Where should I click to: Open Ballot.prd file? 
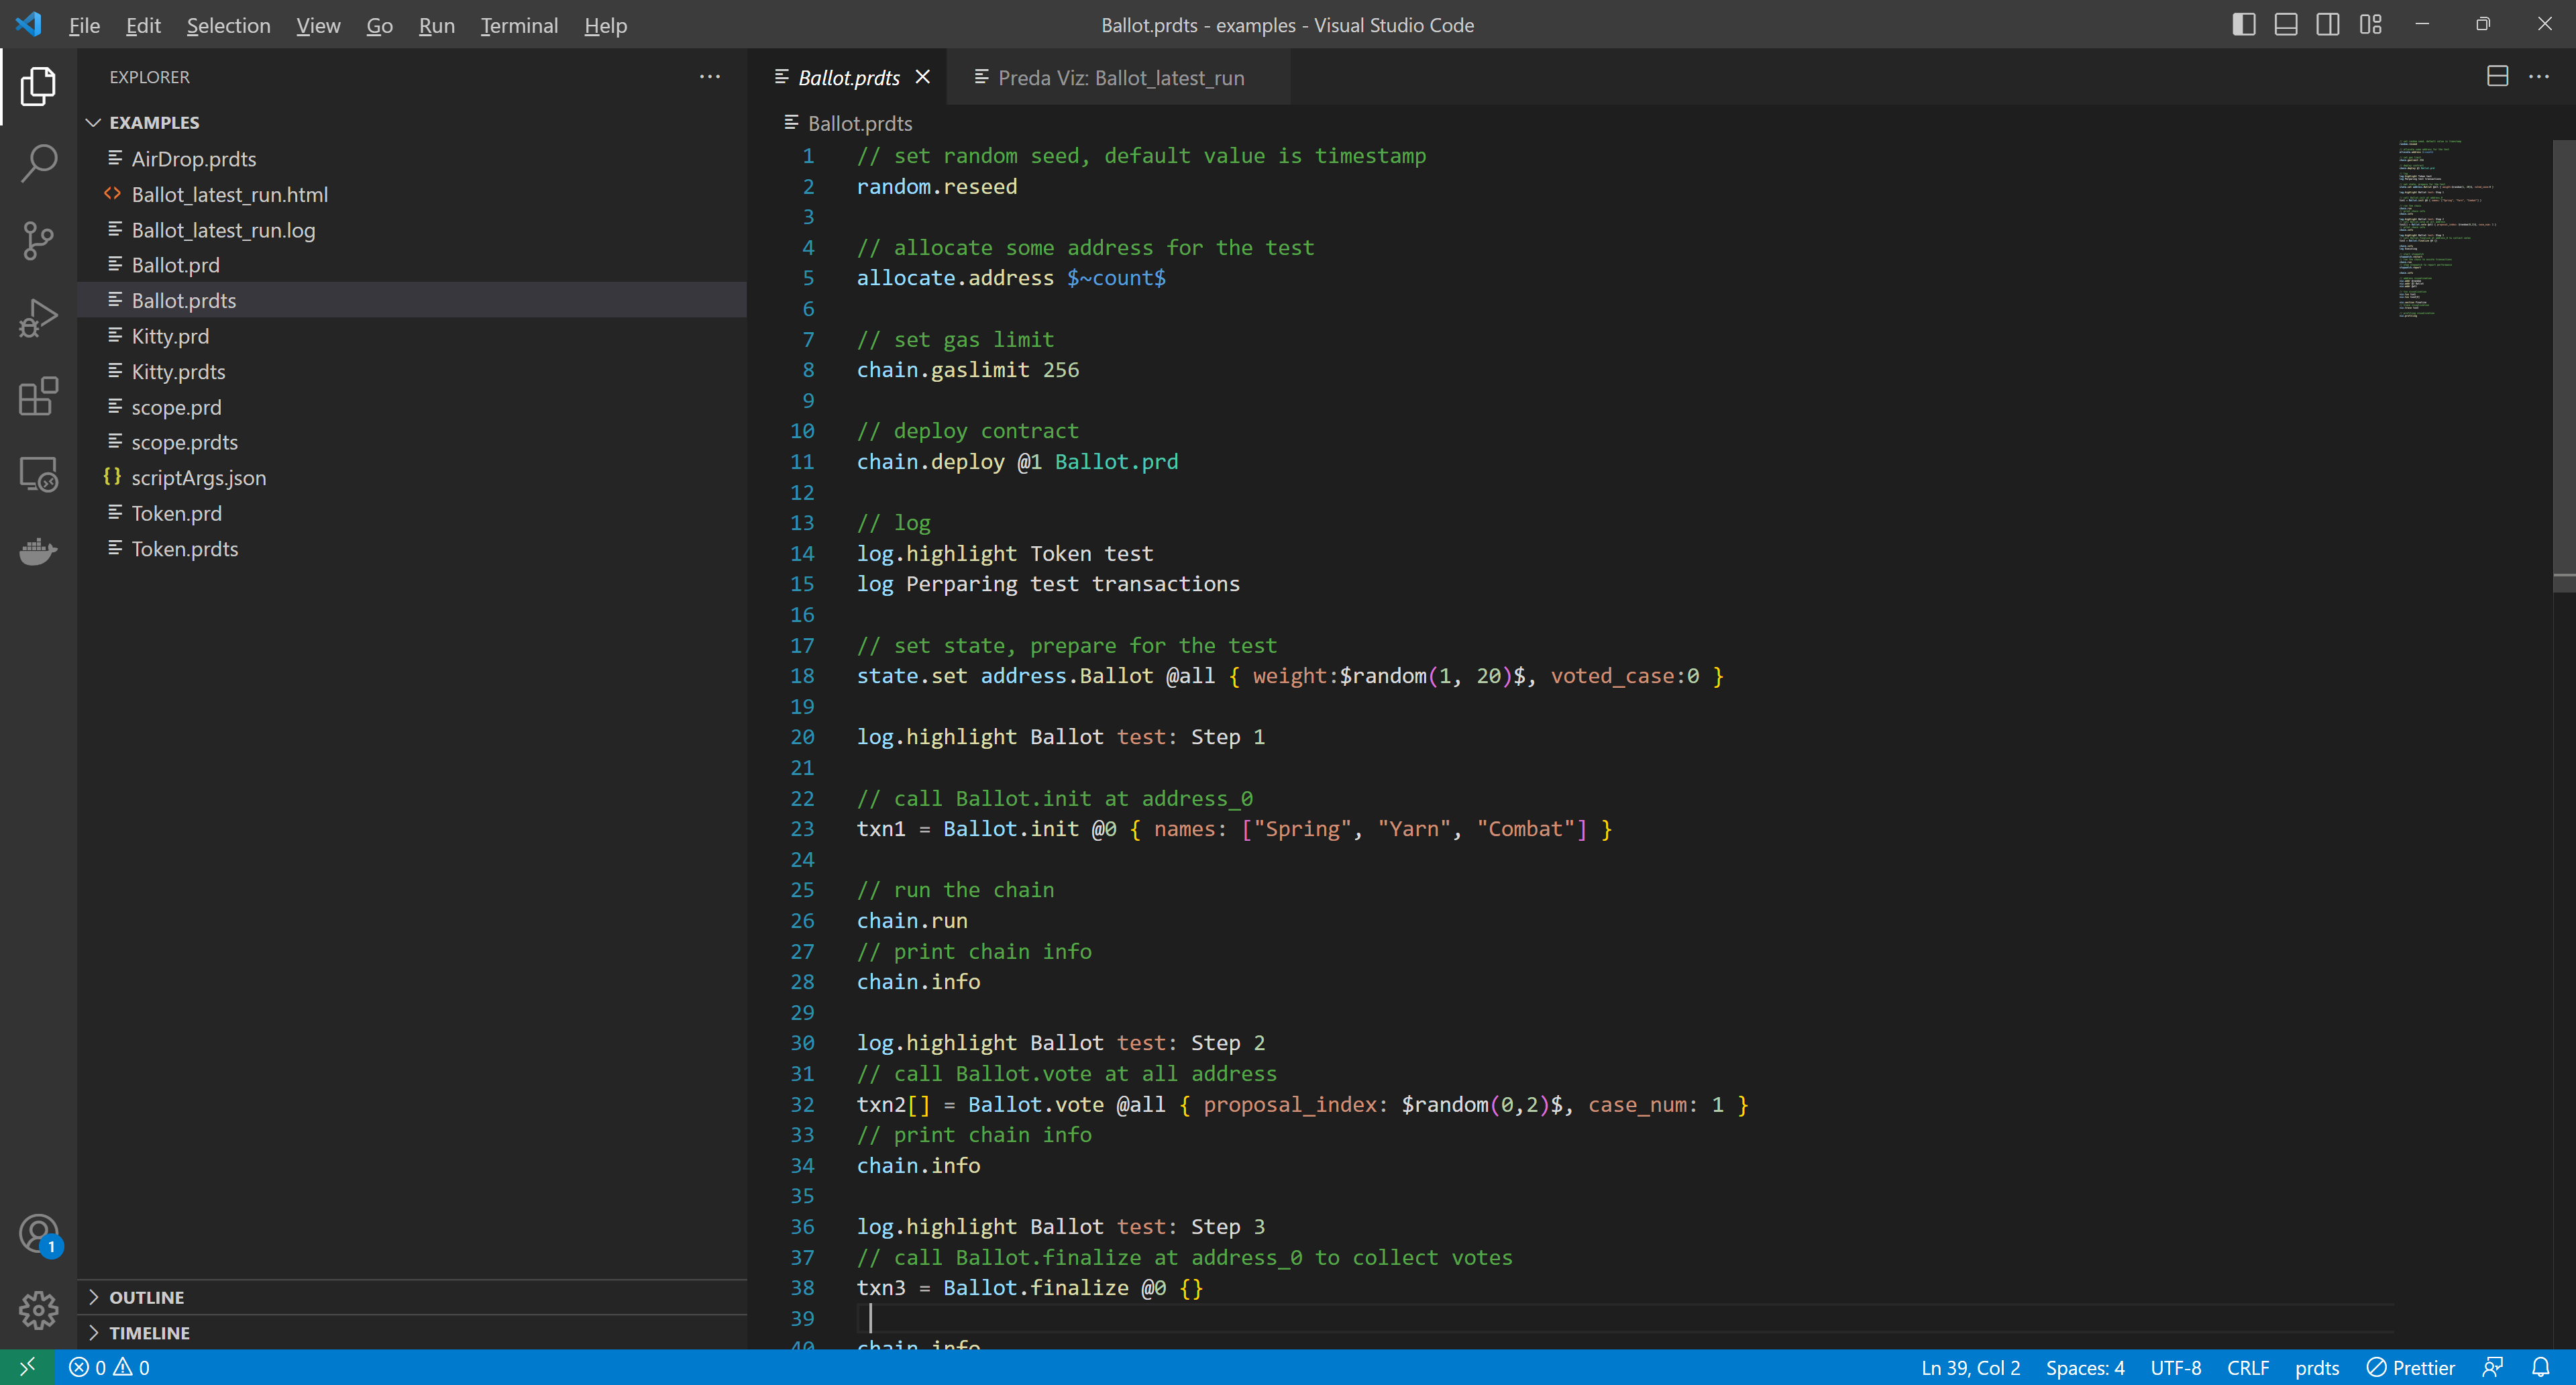(x=412, y=265)
